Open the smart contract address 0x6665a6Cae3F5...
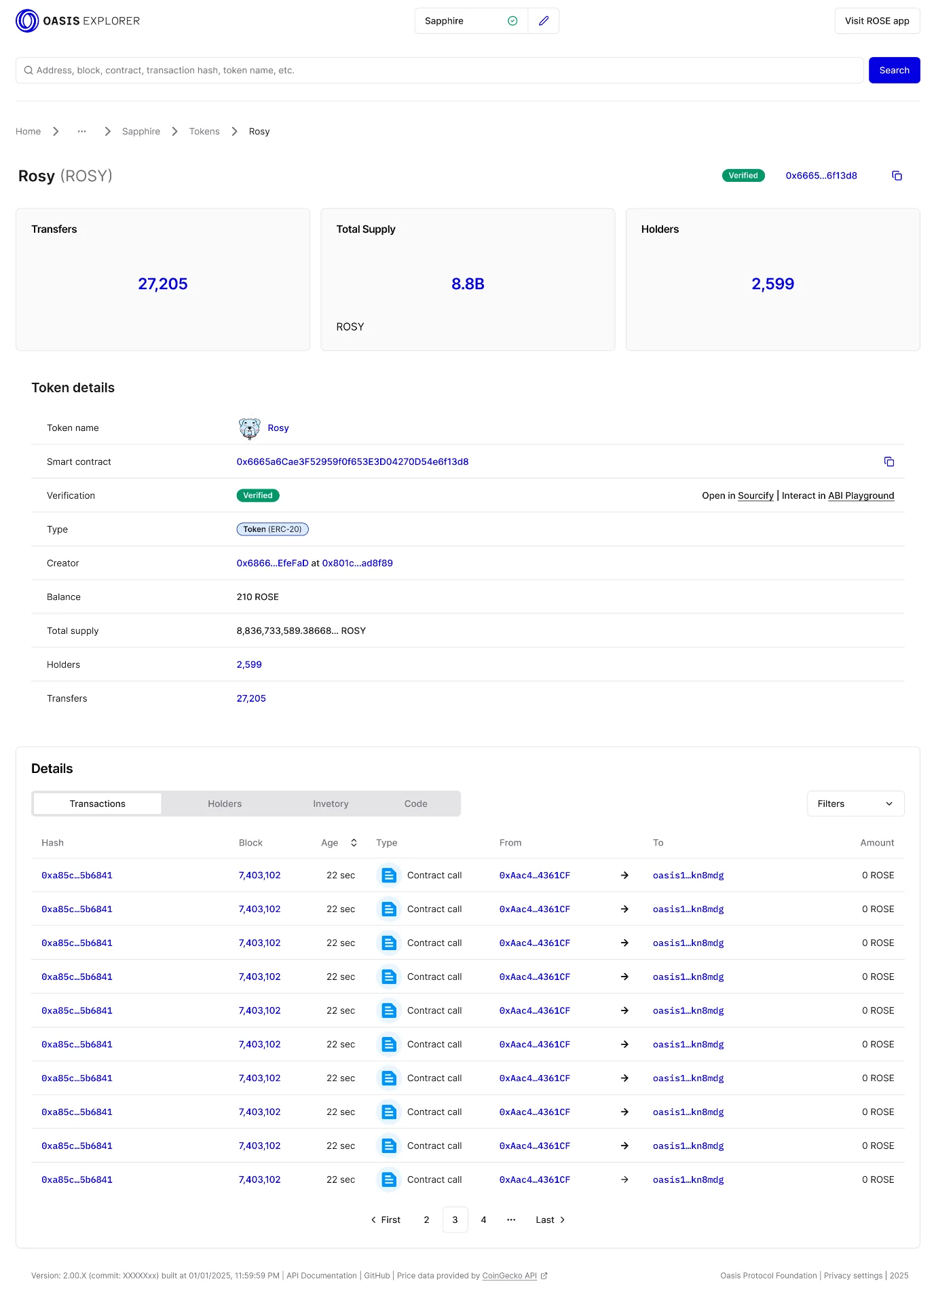 coord(352,462)
